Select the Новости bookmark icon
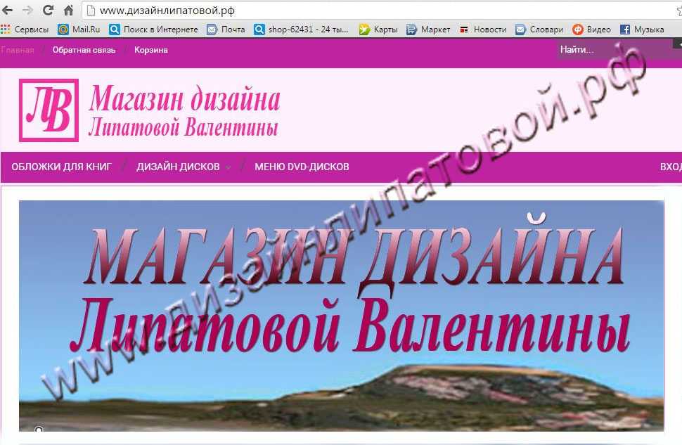 (463, 30)
